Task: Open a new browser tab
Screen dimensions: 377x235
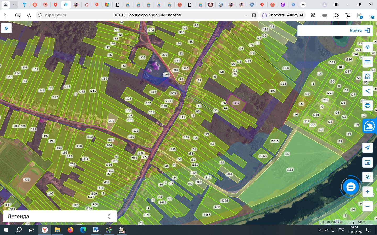Action: (x=303, y=5)
